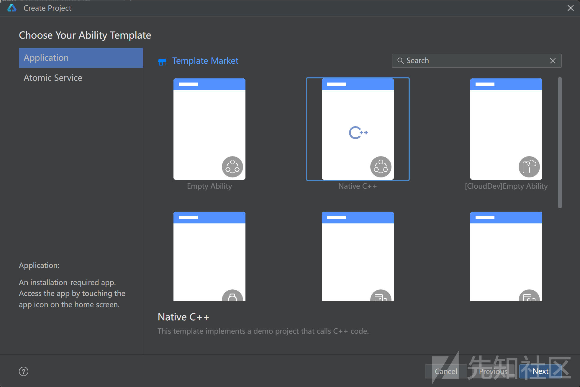
Task: Open the Template Market link
Action: (205, 61)
